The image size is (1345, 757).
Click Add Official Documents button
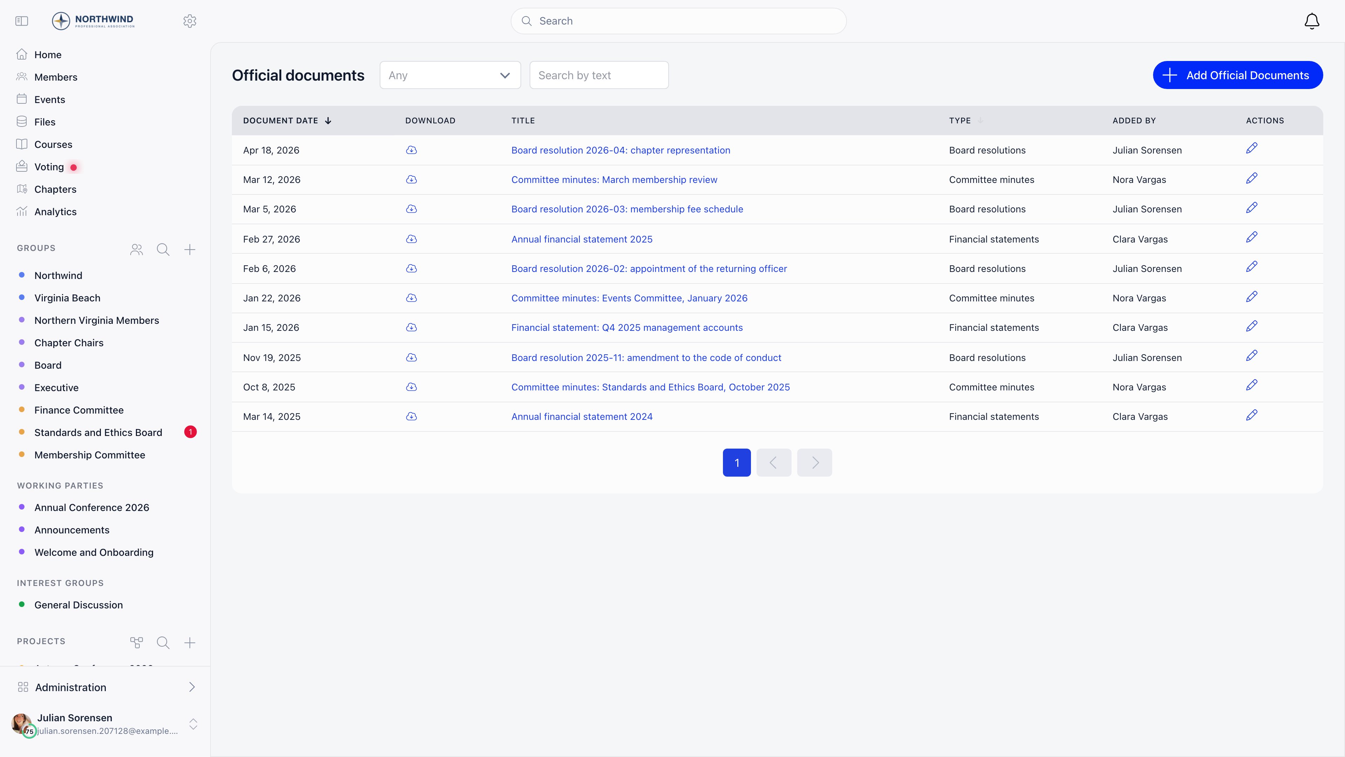[x=1237, y=75]
